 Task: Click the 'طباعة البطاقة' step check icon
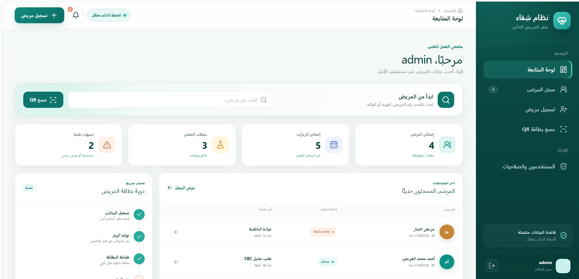(139, 259)
